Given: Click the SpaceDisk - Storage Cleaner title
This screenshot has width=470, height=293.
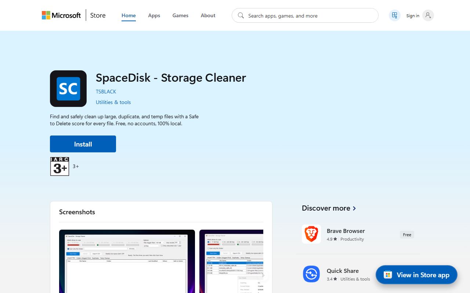Looking at the screenshot, I should tap(171, 78).
